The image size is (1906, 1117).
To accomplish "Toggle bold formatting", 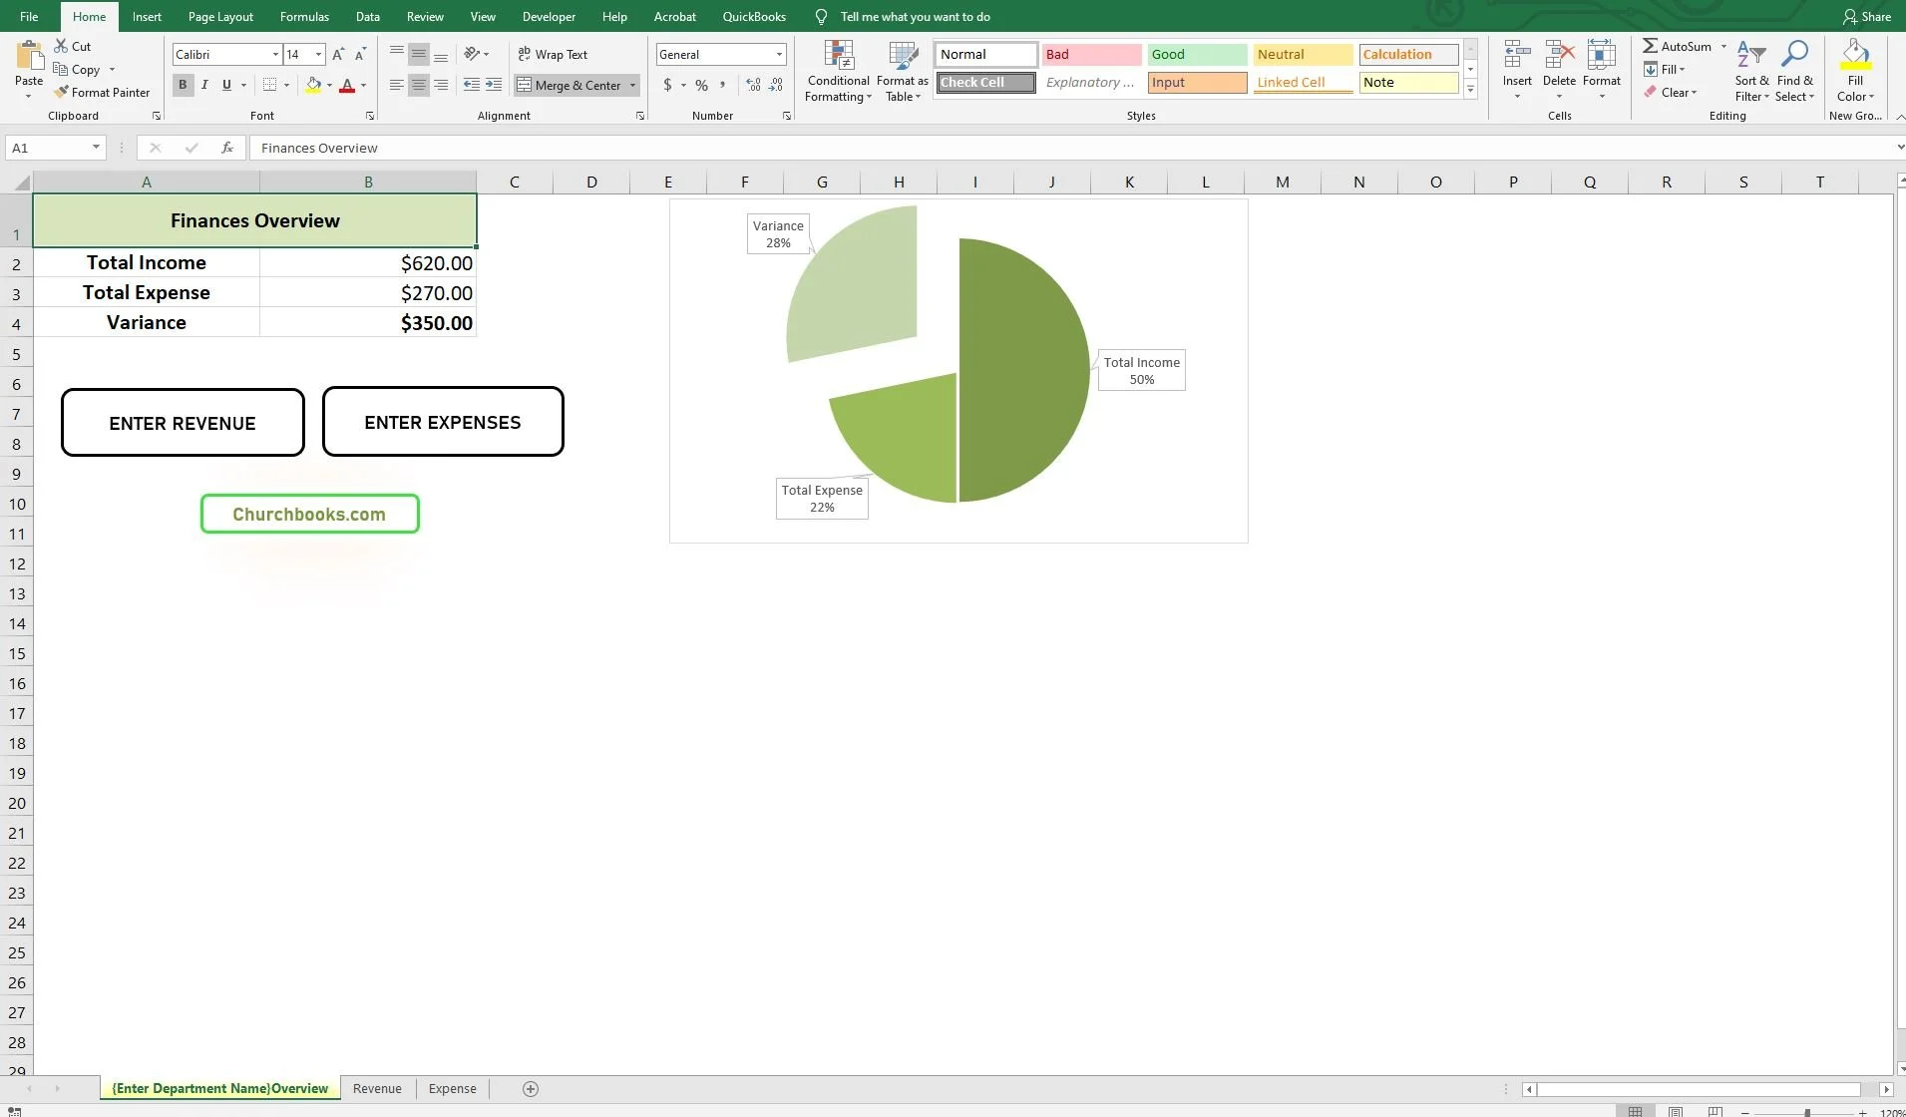I will (x=183, y=85).
